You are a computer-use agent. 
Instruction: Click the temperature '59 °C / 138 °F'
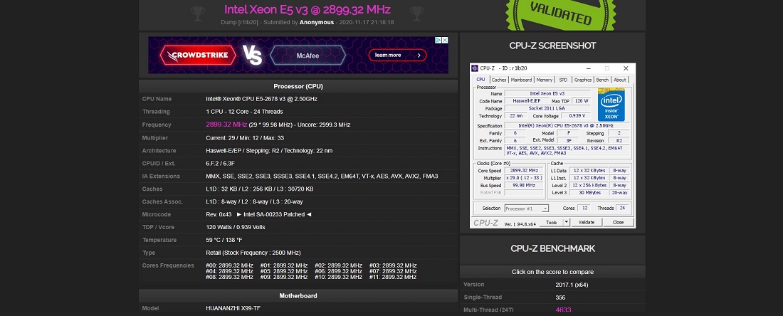(x=224, y=240)
